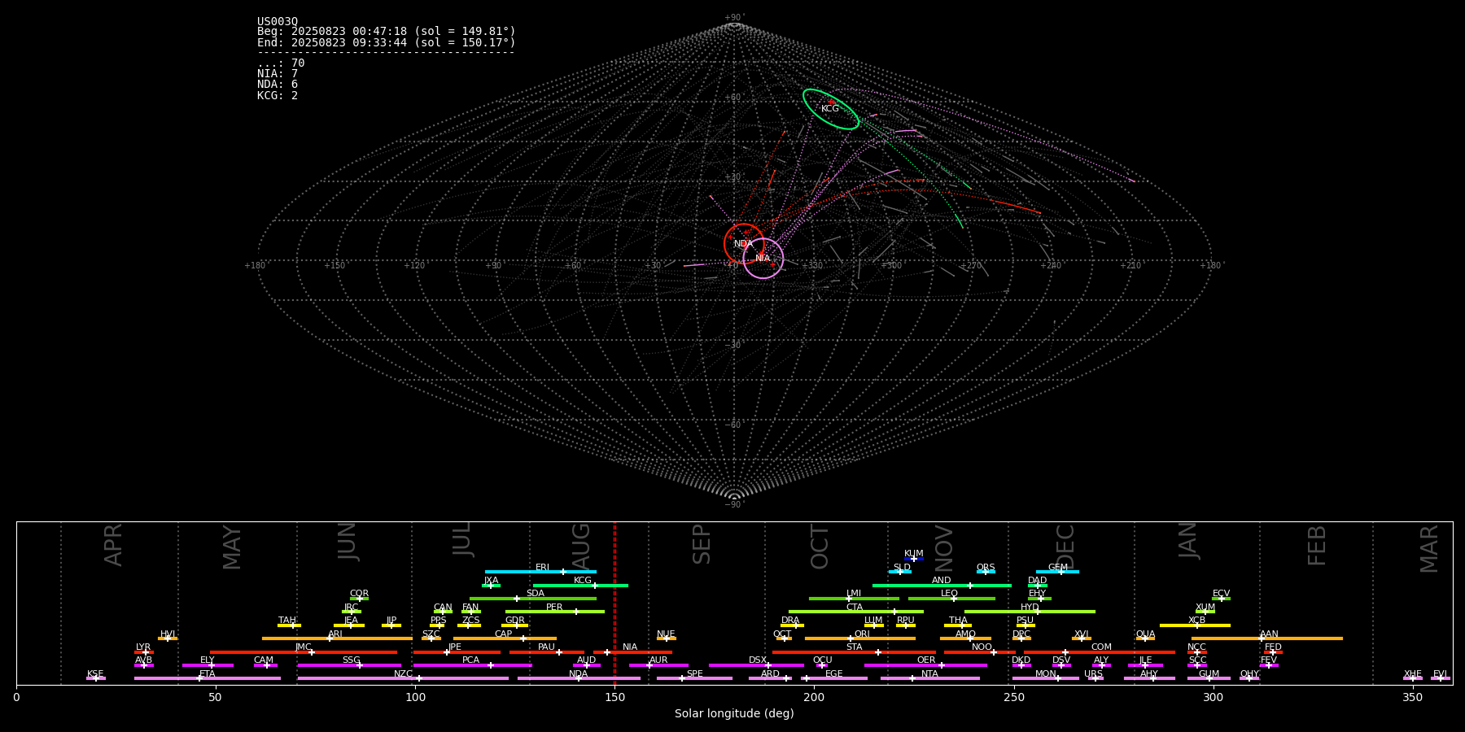Click the +270 longitude label on the map
Viewport: 1465px width, 732px height.
tap(970, 266)
